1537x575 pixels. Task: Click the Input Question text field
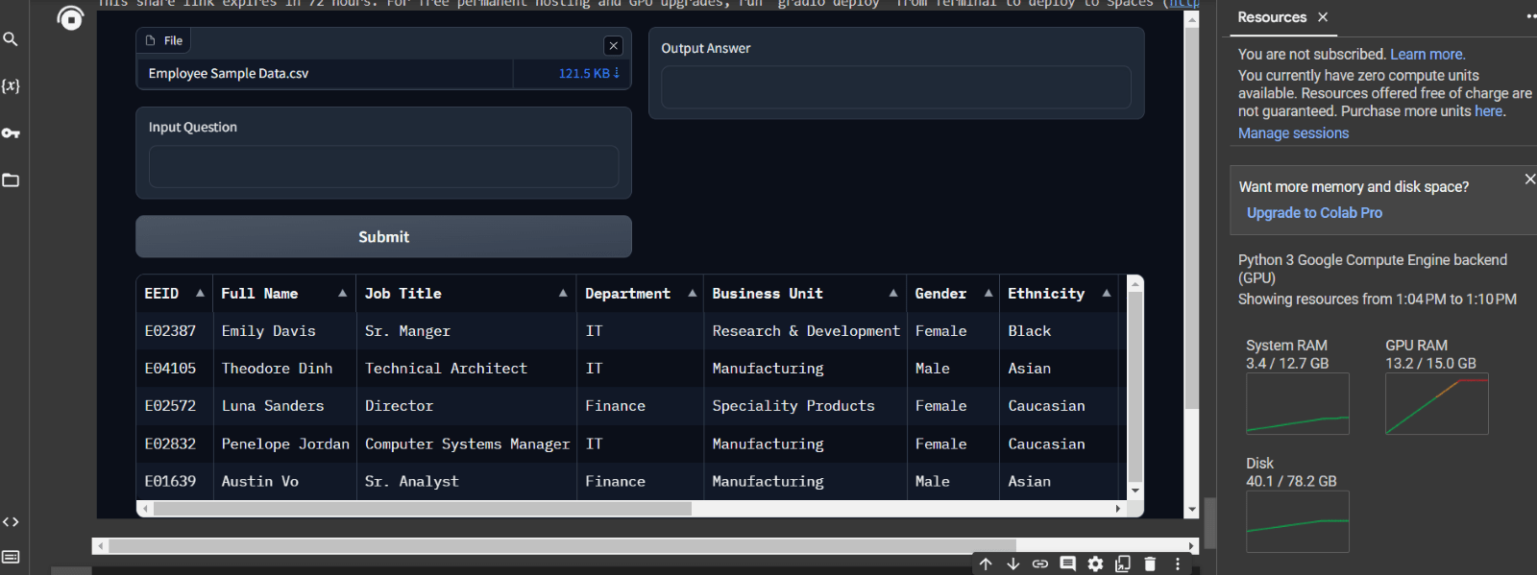[x=383, y=167]
